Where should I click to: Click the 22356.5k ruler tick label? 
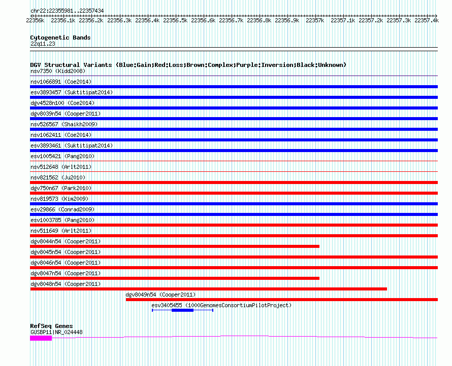pyautogui.click(x=175, y=20)
